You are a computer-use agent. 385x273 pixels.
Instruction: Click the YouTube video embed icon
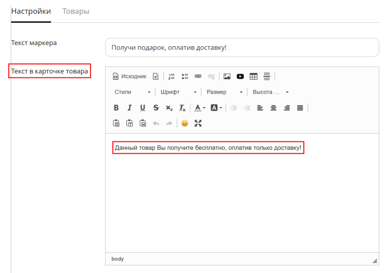240,76
